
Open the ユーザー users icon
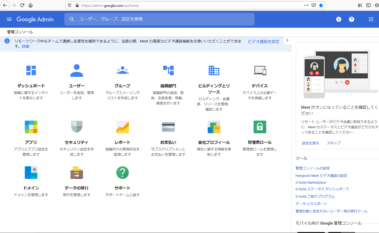77,70
